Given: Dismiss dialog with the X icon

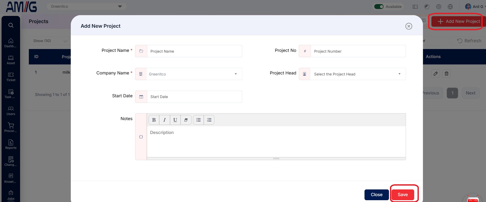Looking at the screenshot, I should point(409,26).
